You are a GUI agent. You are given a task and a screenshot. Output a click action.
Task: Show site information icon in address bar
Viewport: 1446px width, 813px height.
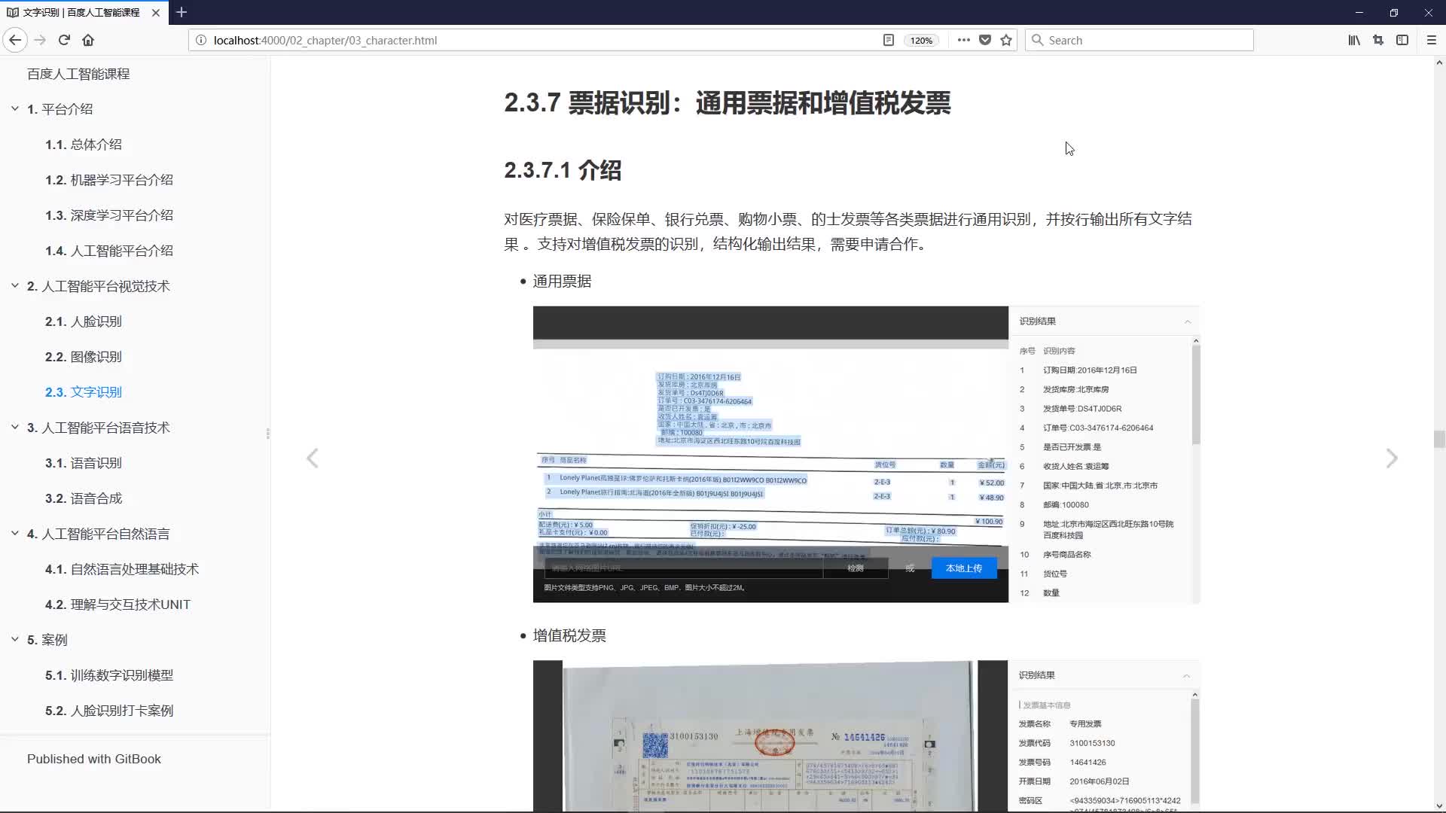click(x=201, y=40)
